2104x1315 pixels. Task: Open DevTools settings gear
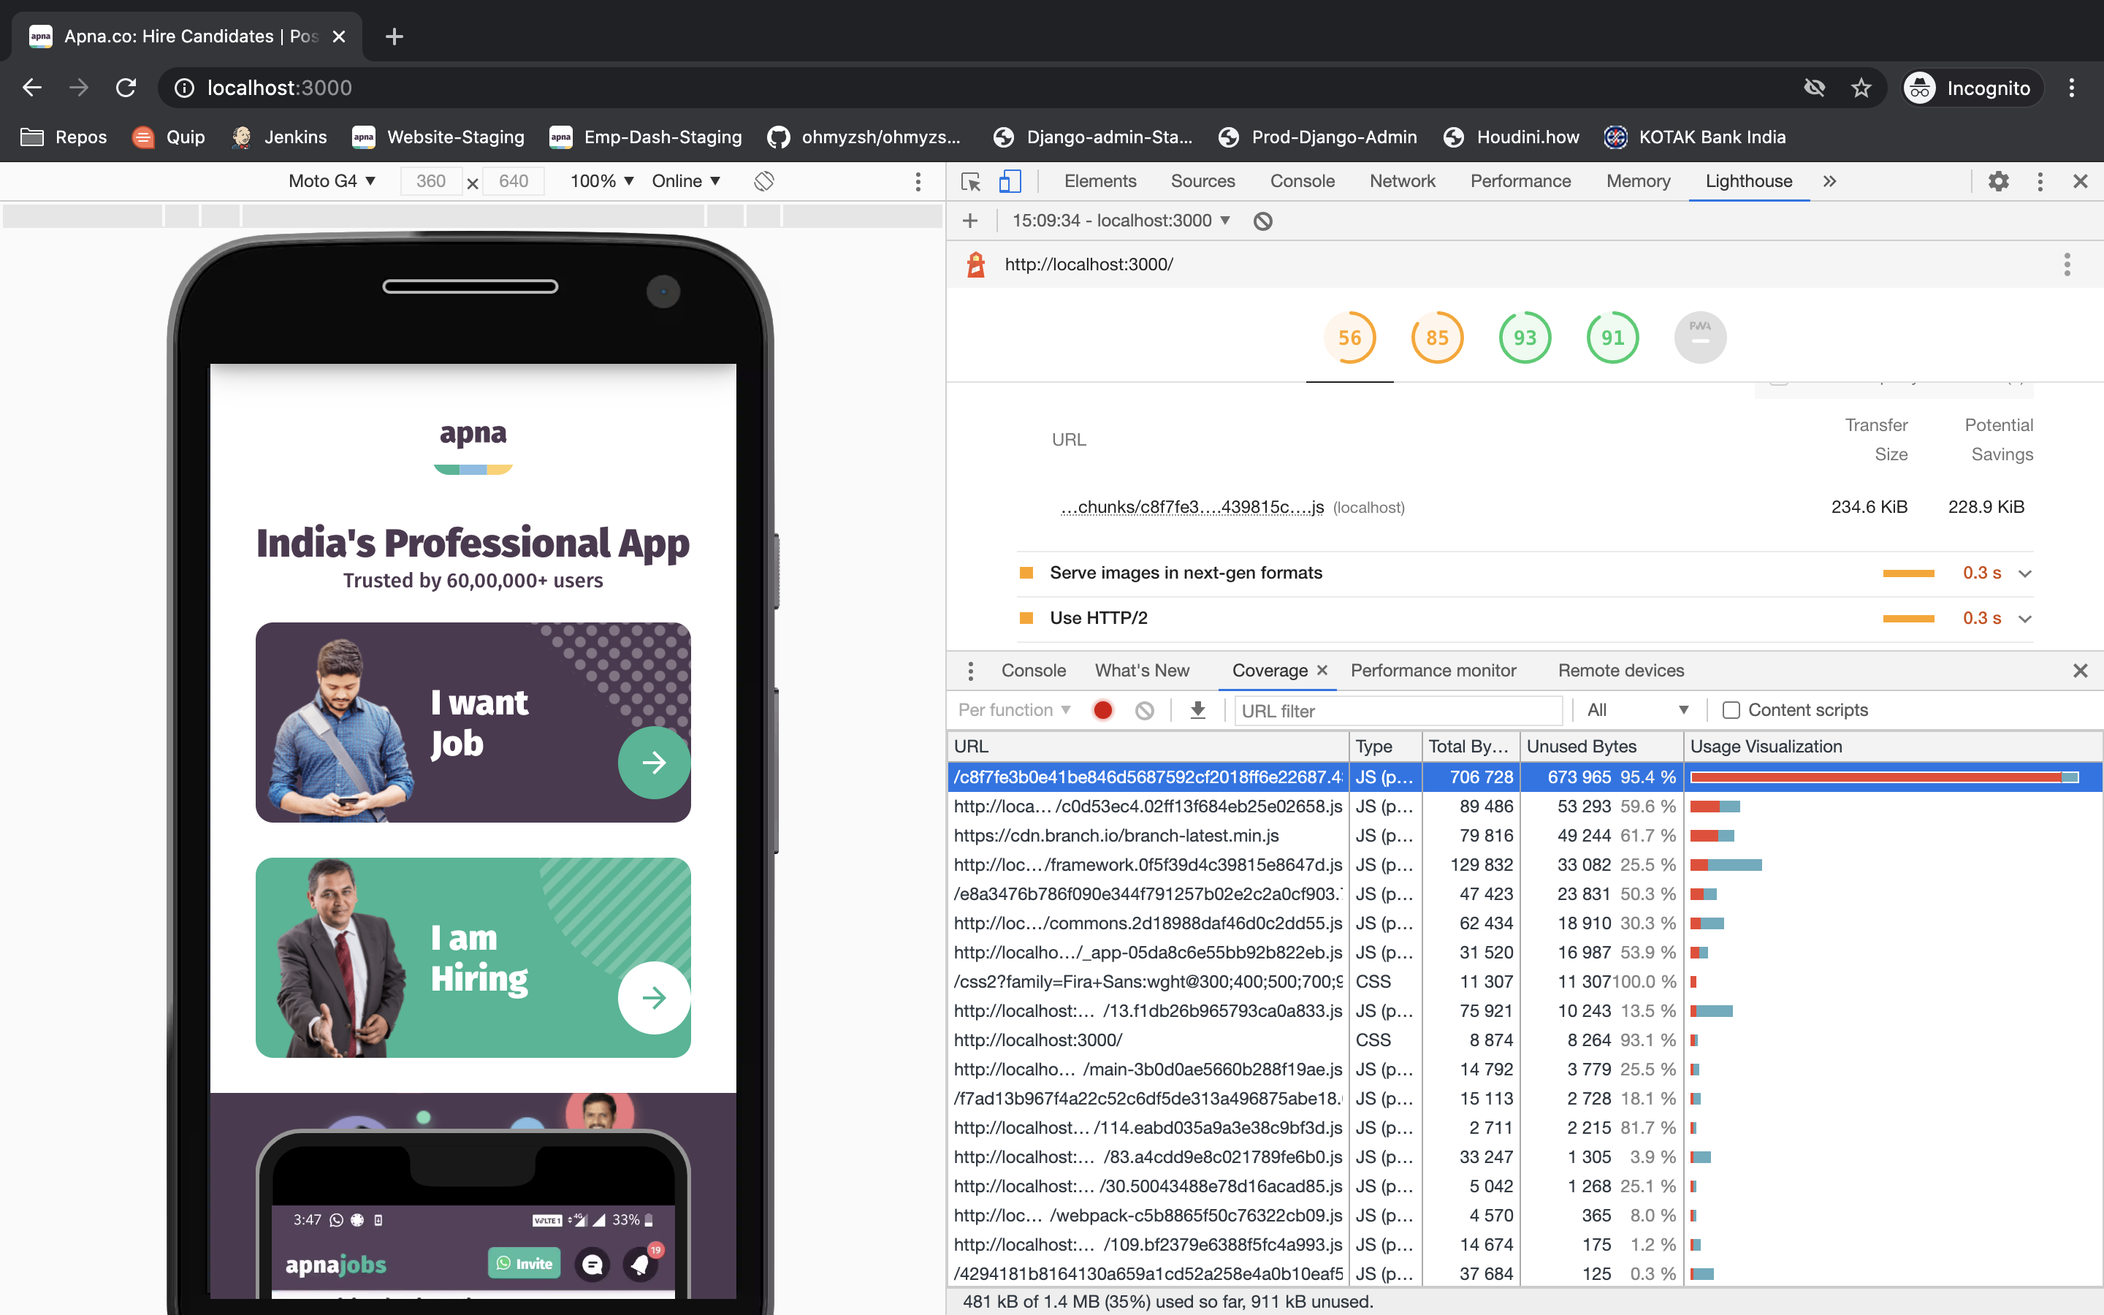[x=1998, y=181]
